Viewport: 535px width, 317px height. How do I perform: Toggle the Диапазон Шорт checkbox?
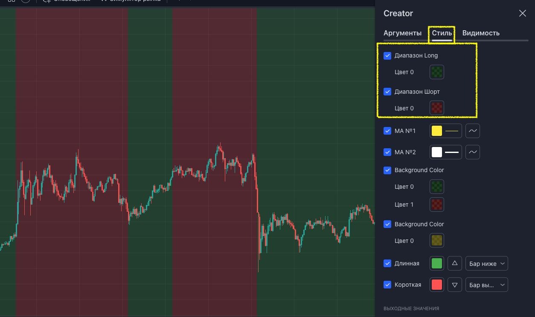click(x=387, y=92)
